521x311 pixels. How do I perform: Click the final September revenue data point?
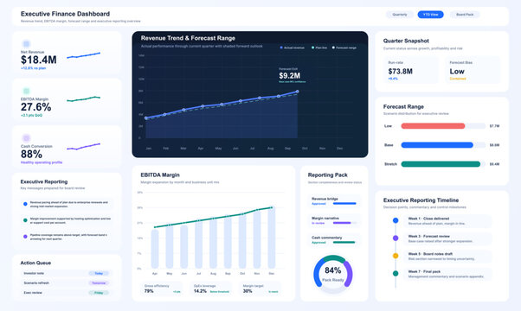(297, 92)
